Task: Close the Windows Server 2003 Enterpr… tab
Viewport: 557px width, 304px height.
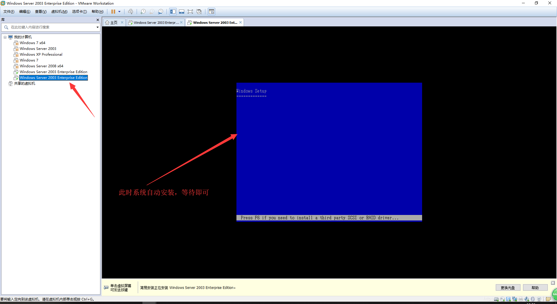Action: click(181, 22)
